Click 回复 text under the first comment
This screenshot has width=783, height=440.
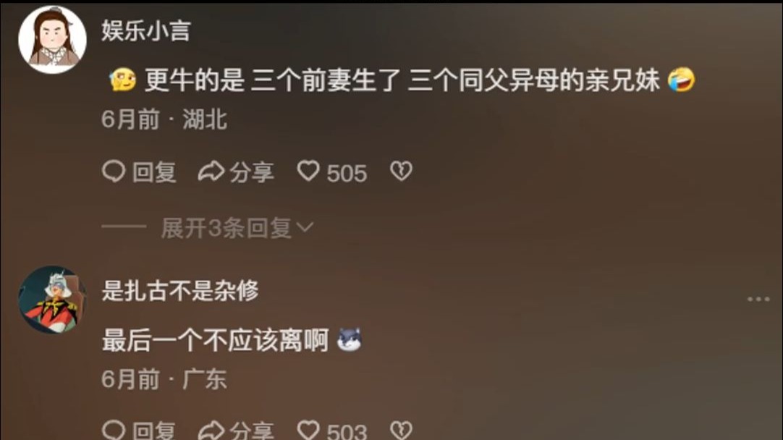coord(154,172)
